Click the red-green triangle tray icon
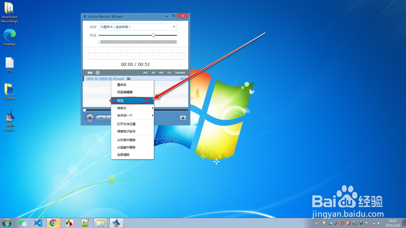406x228 pixels. (336, 223)
